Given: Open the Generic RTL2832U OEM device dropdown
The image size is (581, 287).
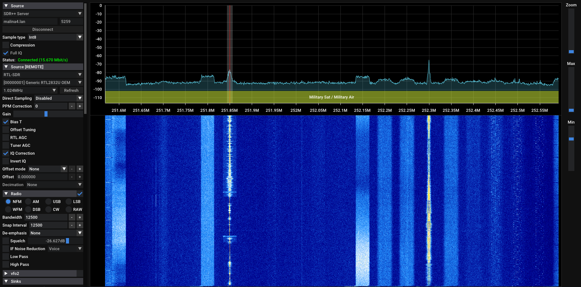Looking at the screenshot, I should 43,82.
